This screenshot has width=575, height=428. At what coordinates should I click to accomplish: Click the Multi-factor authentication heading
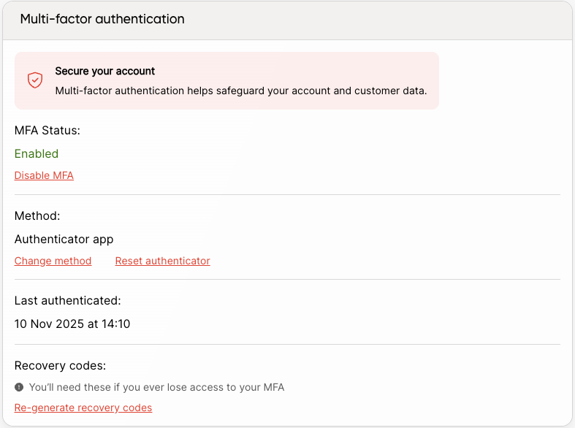coord(102,19)
